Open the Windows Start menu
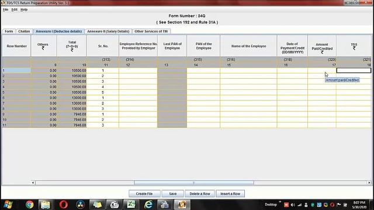374x210 pixels. pos(8,205)
